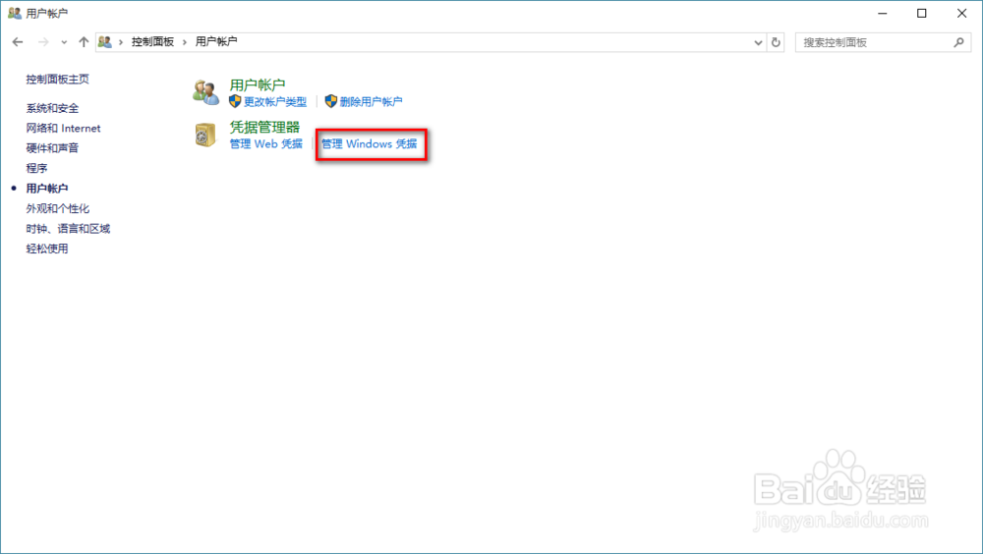Click the User Accounts category icon
This screenshot has height=554, width=983.
pyautogui.click(x=205, y=92)
